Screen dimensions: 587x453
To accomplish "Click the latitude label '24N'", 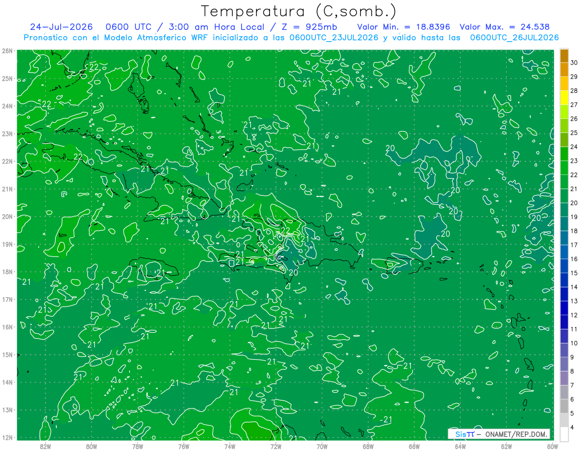I will point(7,106).
